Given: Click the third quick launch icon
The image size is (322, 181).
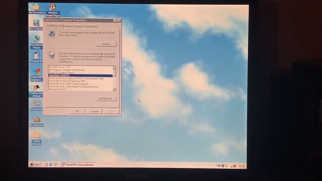Looking at the screenshot, I should pos(55,164).
